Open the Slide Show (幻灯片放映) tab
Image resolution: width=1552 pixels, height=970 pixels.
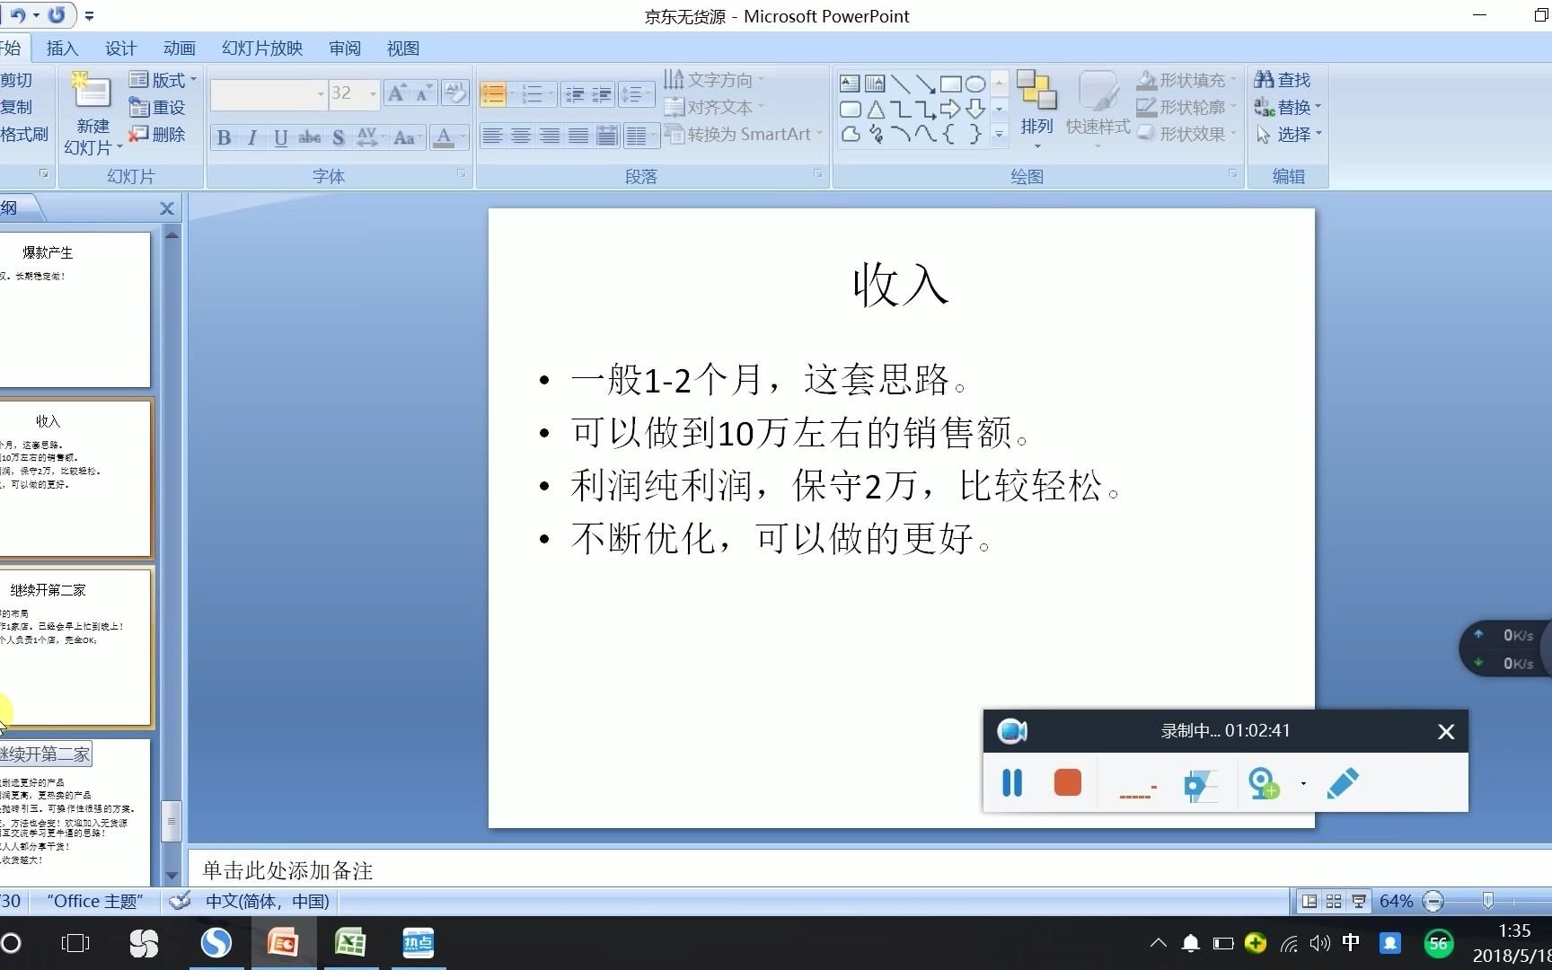(x=262, y=48)
